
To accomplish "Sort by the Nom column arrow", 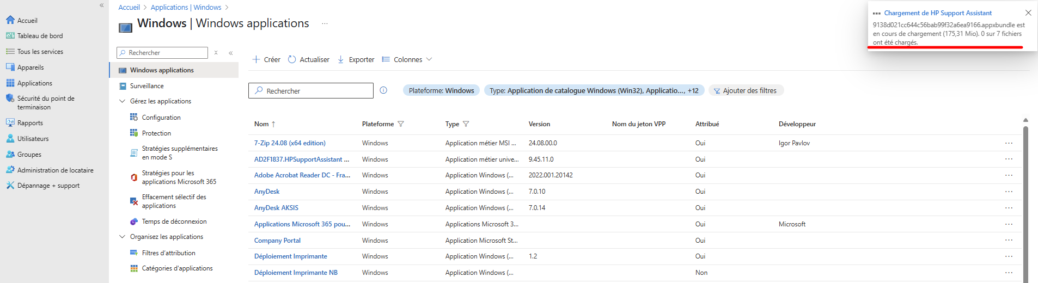I will coord(273,124).
